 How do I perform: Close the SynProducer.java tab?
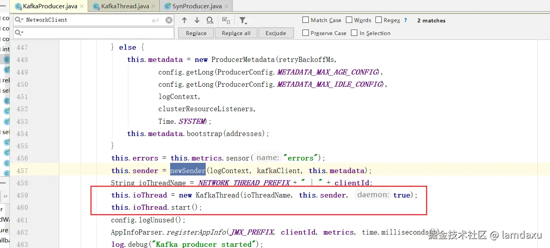tap(226, 6)
